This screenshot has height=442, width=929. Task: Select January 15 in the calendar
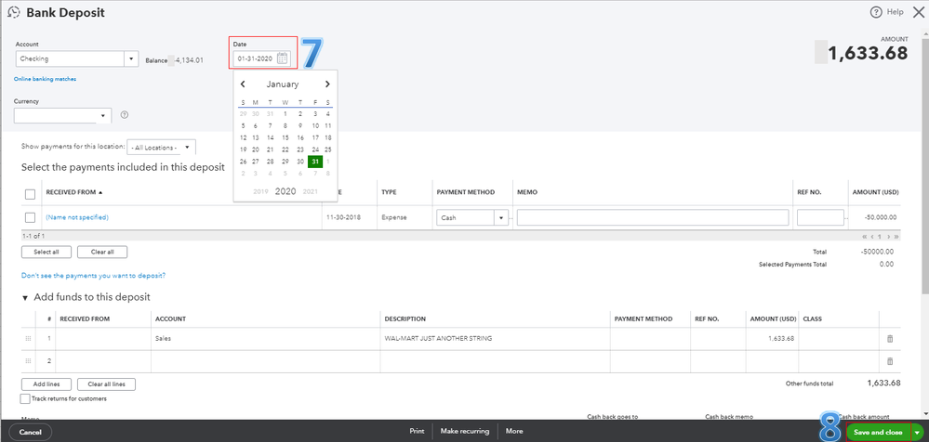[285, 137]
